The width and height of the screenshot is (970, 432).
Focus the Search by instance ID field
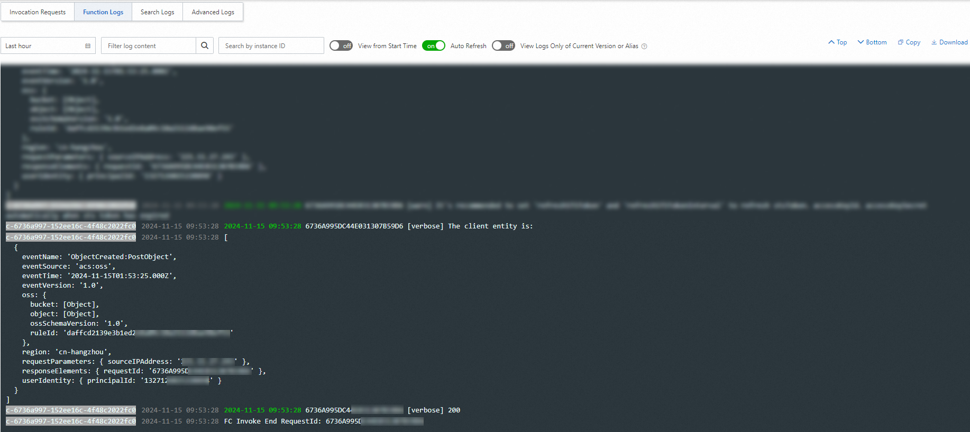coord(271,46)
